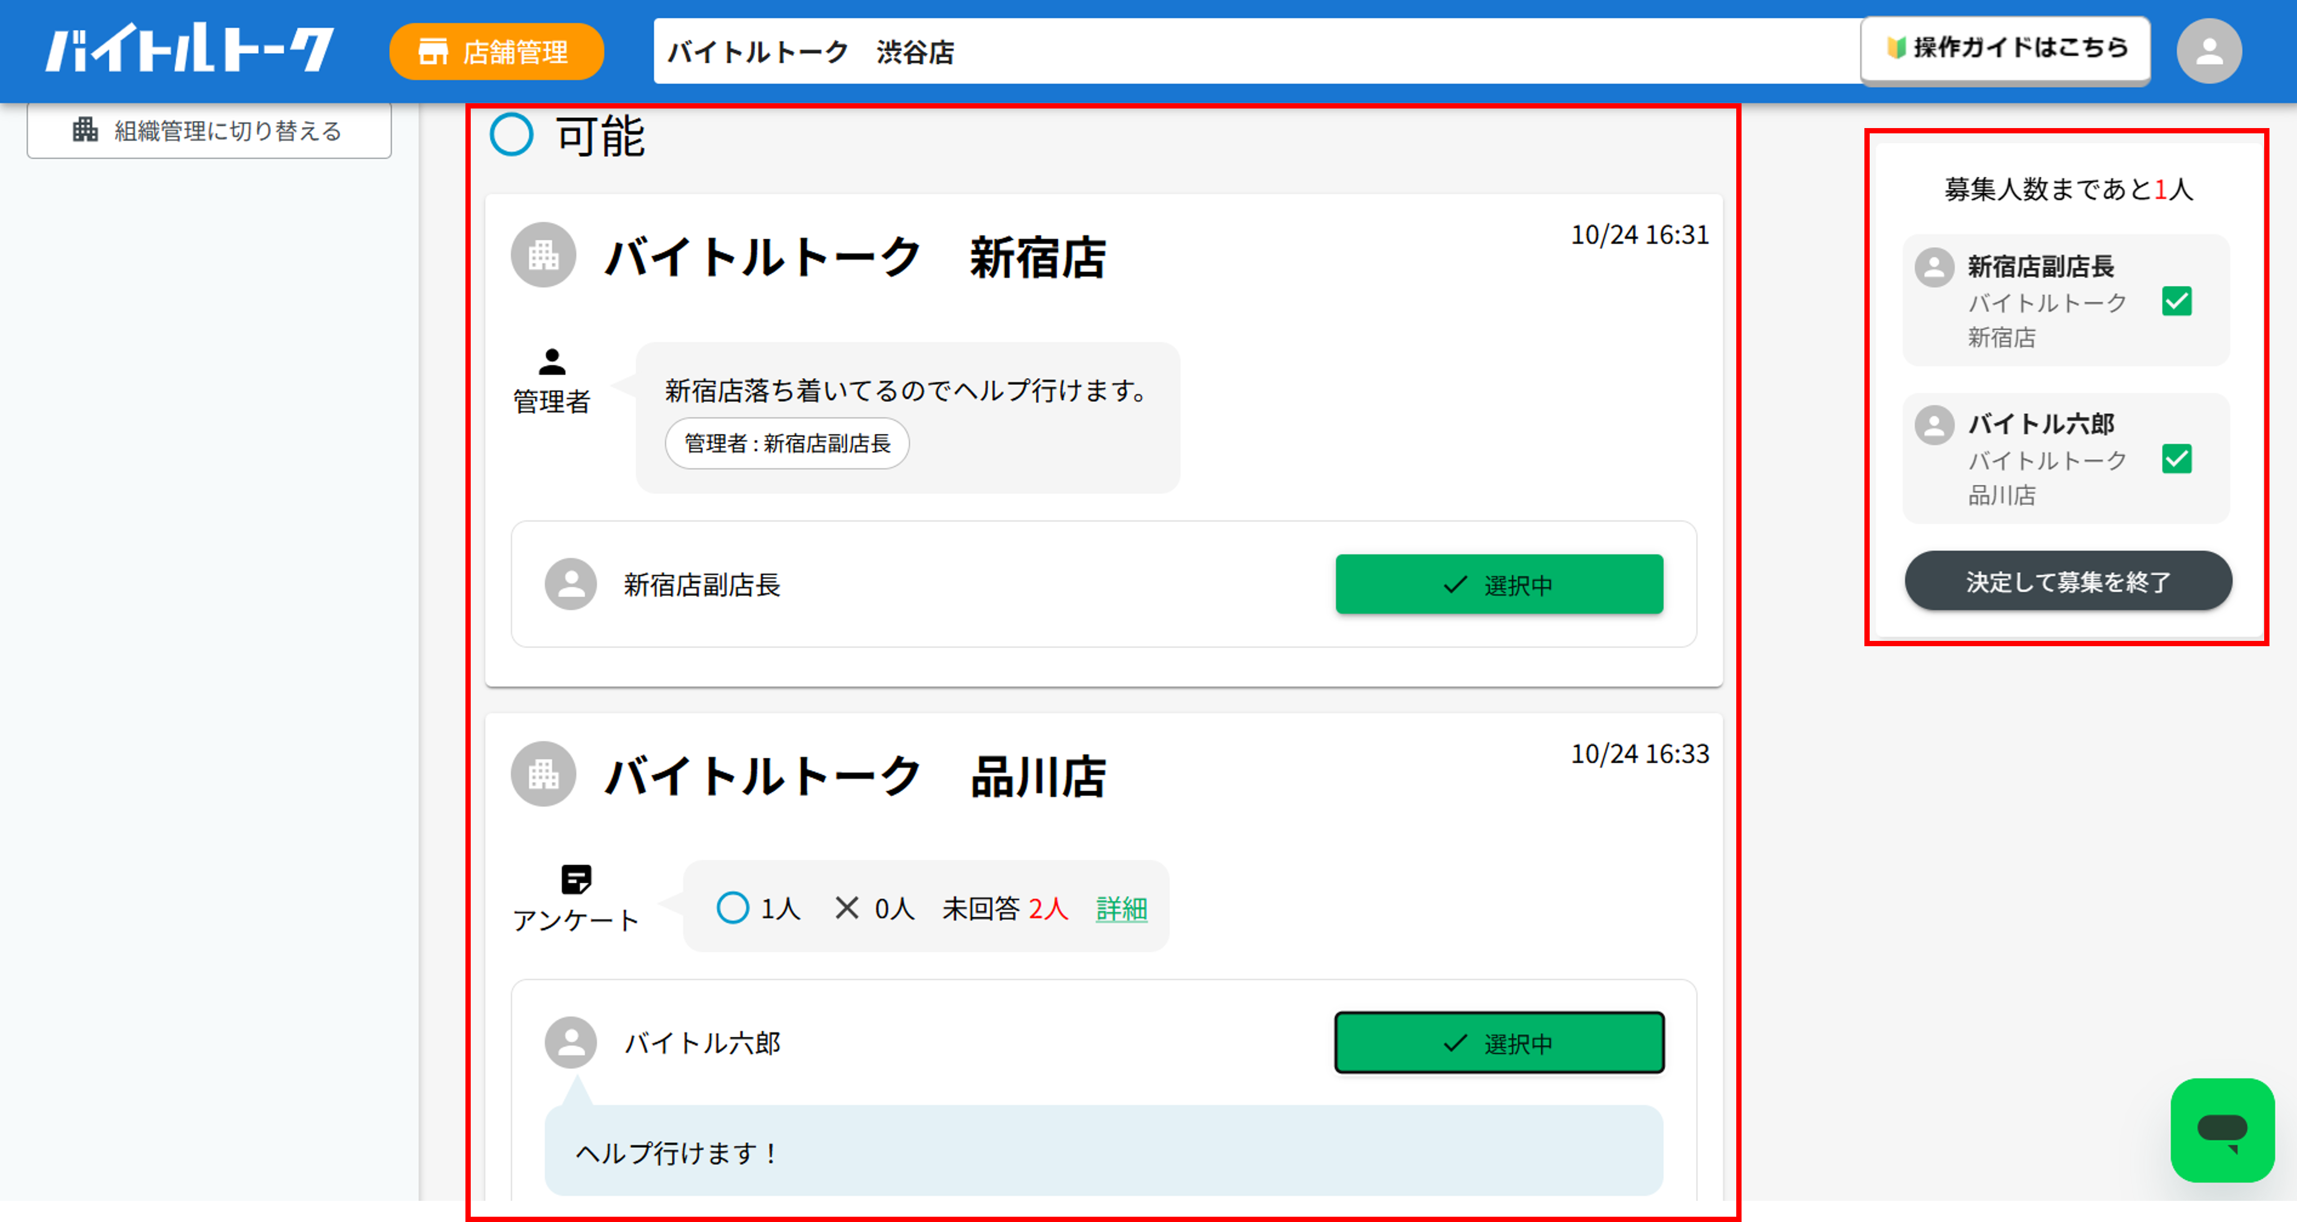Click バイトル六郎 avatar in the candidate row

coord(571,1043)
